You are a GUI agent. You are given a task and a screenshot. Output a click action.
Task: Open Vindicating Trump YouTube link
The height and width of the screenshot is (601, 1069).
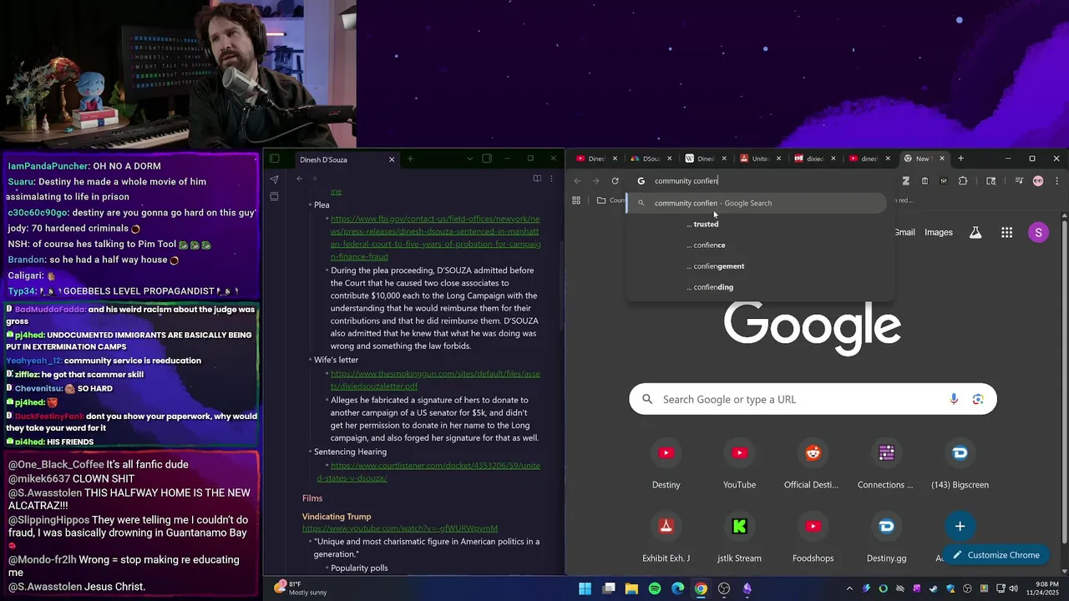click(400, 528)
